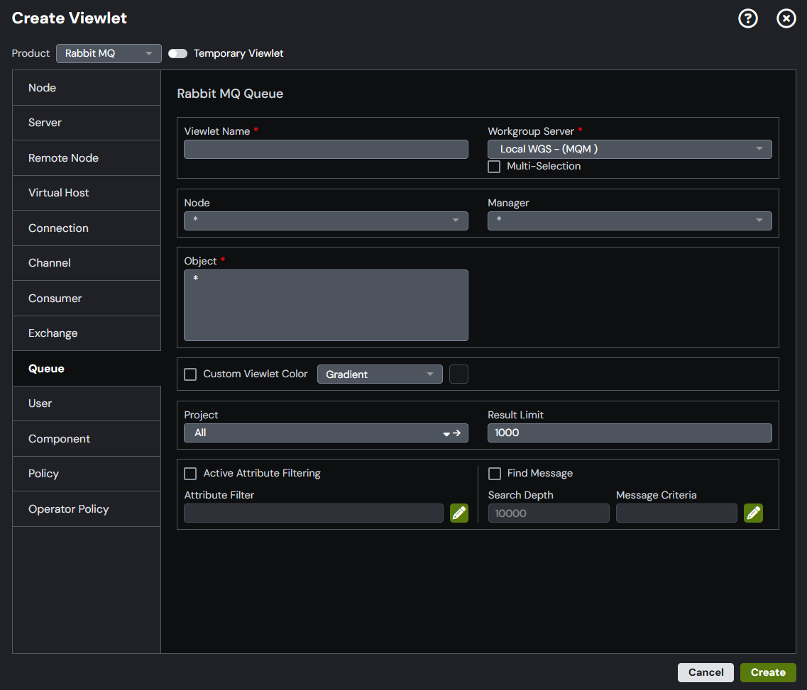
Task: Expand the Gradient color style dropdown
Action: point(380,374)
